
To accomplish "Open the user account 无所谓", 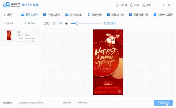I will [121, 5].
